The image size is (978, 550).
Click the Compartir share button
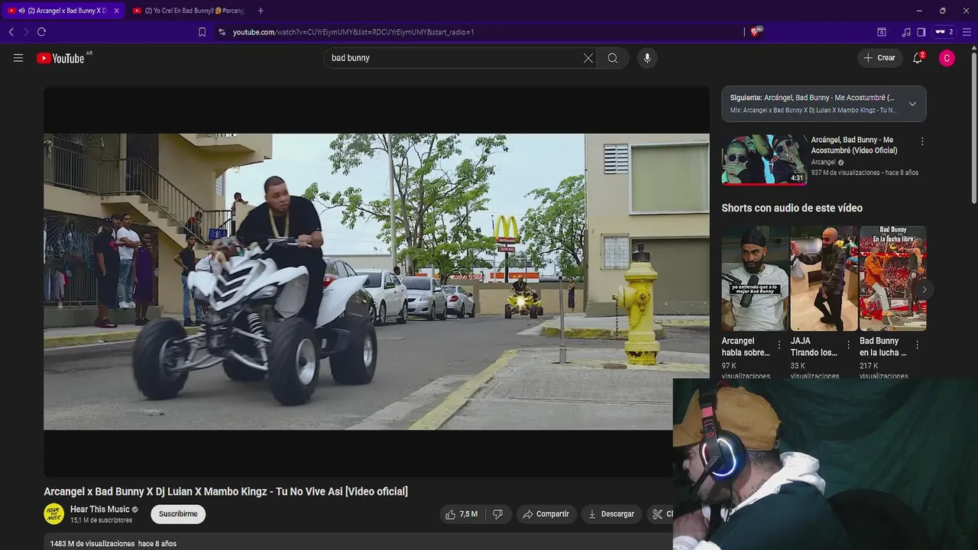[x=546, y=514]
